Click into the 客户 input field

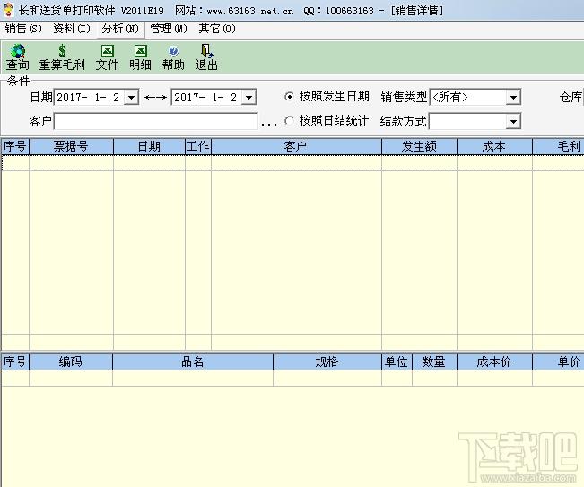click(x=156, y=121)
